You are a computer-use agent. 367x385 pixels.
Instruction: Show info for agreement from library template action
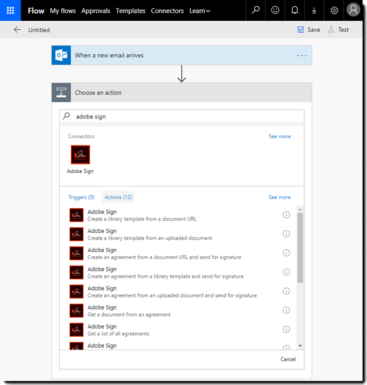pyautogui.click(x=286, y=272)
